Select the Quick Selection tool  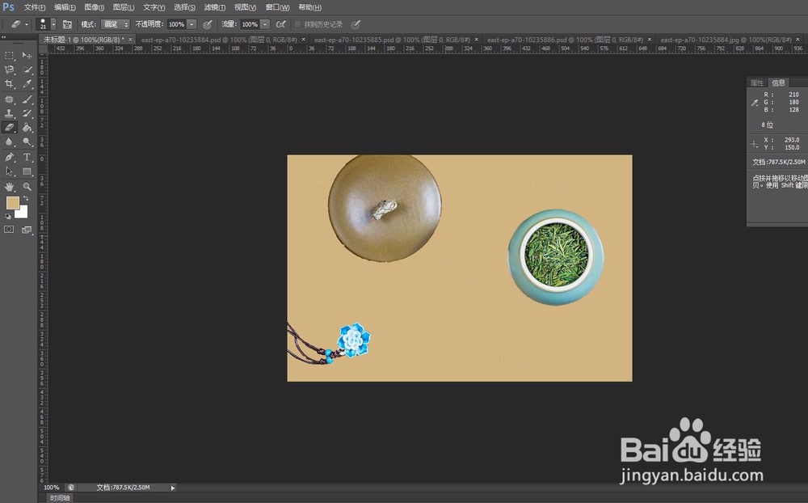pyautogui.click(x=27, y=70)
